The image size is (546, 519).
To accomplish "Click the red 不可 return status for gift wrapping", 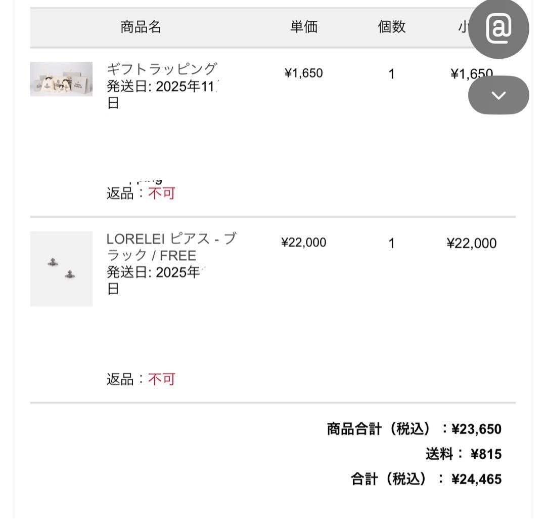I will (x=162, y=193).
